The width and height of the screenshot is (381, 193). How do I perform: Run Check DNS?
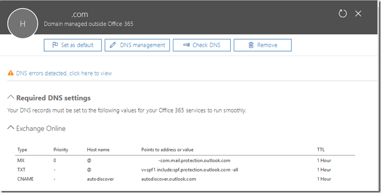(202, 45)
